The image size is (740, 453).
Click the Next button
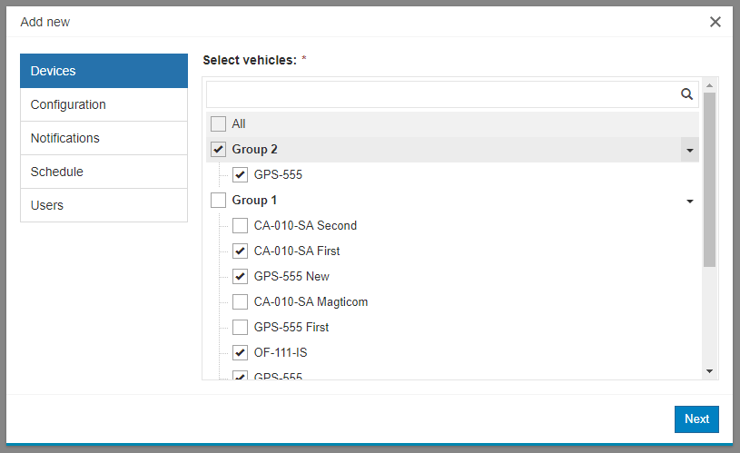[696, 419]
